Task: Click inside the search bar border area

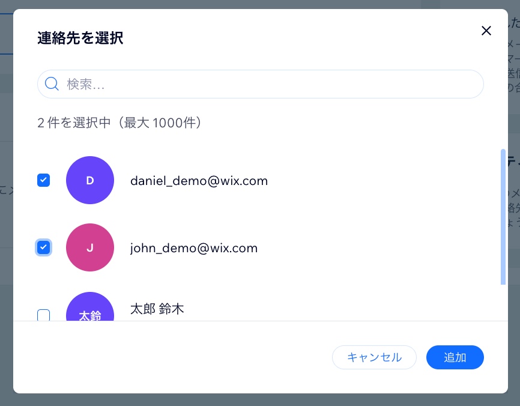Action: tap(360, 84)
